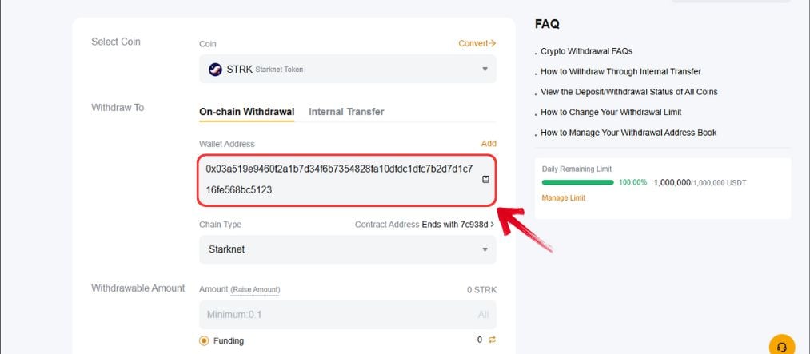Click the STRK coin logo icon

coord(215,70)
